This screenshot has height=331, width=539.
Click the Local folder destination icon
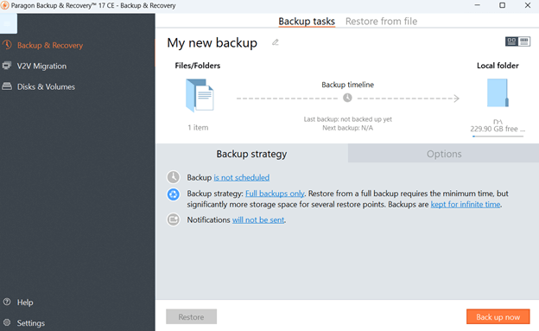pos(498,92)
